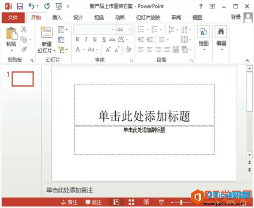The image size is (254, 208).
Task: Toggle Notes (备注) pane in status bar
Action: tap(69, 202)
